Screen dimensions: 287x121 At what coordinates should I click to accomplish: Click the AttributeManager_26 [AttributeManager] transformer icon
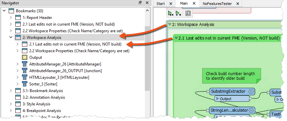[25, 64]
